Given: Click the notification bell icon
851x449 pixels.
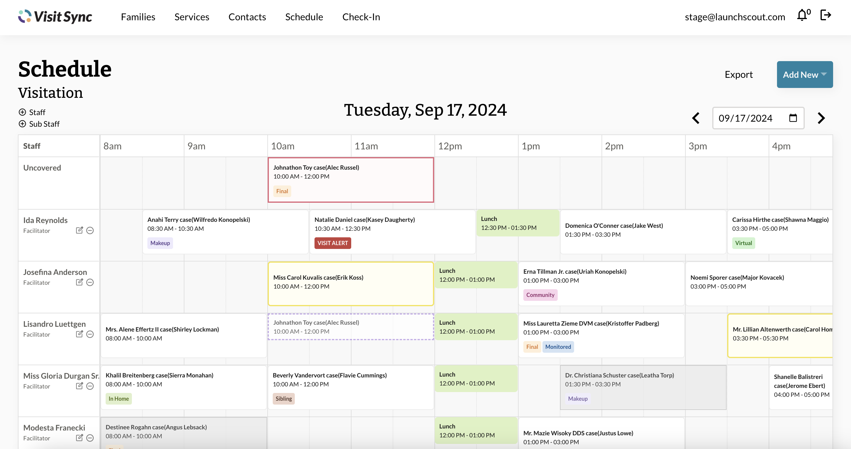Looking at the screenshot, I should [802, 15].
